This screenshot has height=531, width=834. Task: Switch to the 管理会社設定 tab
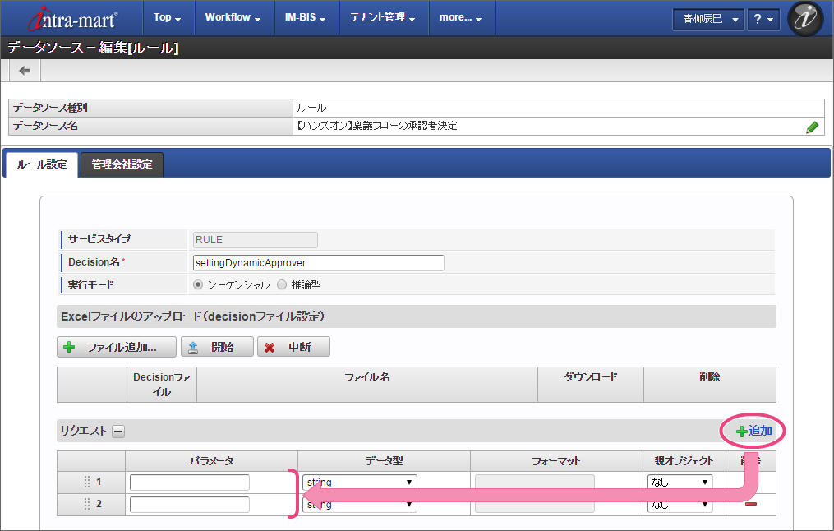tap(122, 164)
